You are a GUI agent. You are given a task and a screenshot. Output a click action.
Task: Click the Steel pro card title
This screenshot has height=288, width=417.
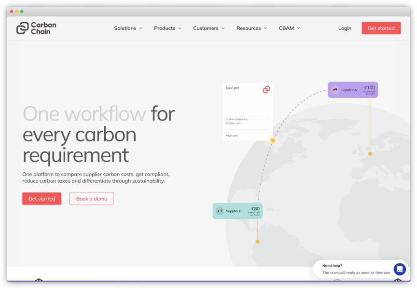pos(232,87)
